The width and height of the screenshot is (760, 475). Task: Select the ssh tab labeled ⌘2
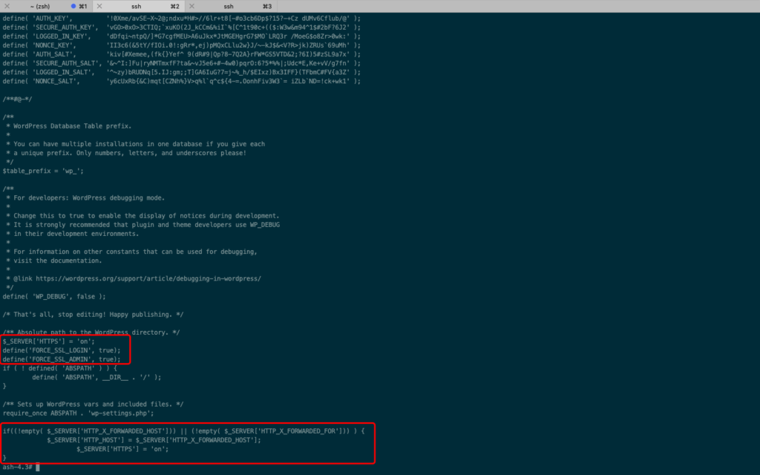[x=136, y=6]
